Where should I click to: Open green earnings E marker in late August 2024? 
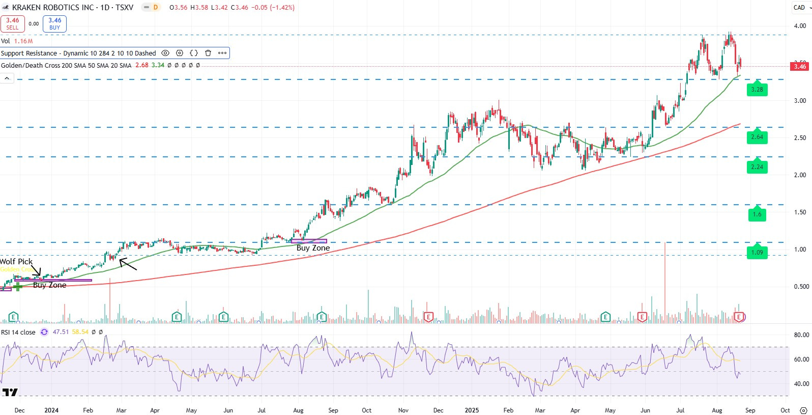click(x=322, y=317)
